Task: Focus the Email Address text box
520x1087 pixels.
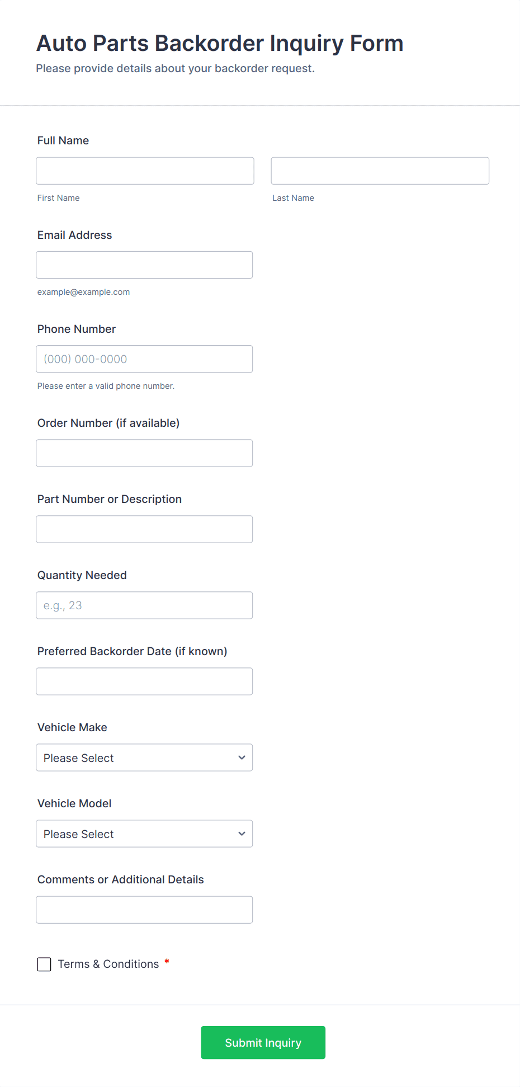Action: coord(144,265)
